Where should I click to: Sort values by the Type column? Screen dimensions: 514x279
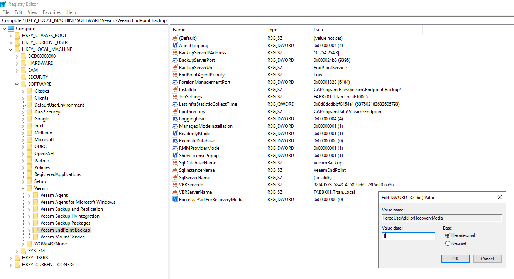point(288,30)
